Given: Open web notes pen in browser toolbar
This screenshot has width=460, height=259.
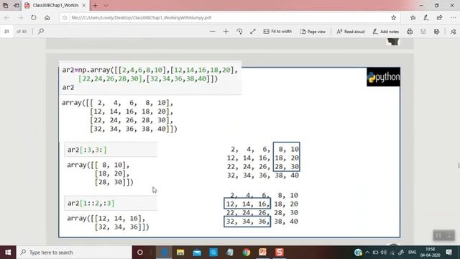Looking at the screenshot, I should point(426,18).
